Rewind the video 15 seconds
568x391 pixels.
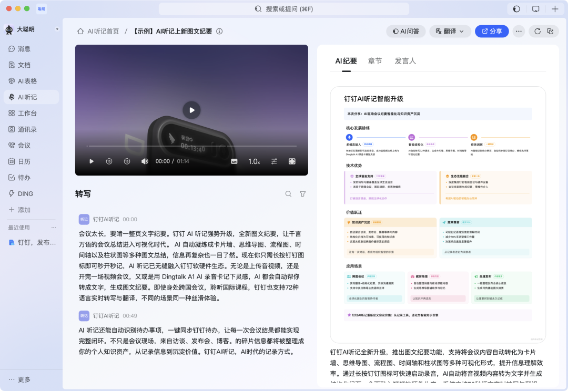109,161
